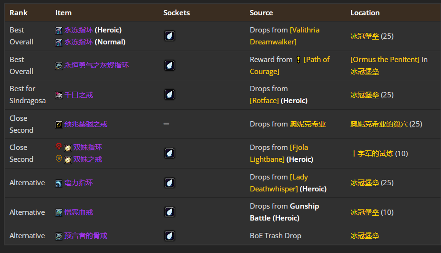Click socket gem icon in Rotface row
This screenshot has width=441, height=253.
pos(169,95)
